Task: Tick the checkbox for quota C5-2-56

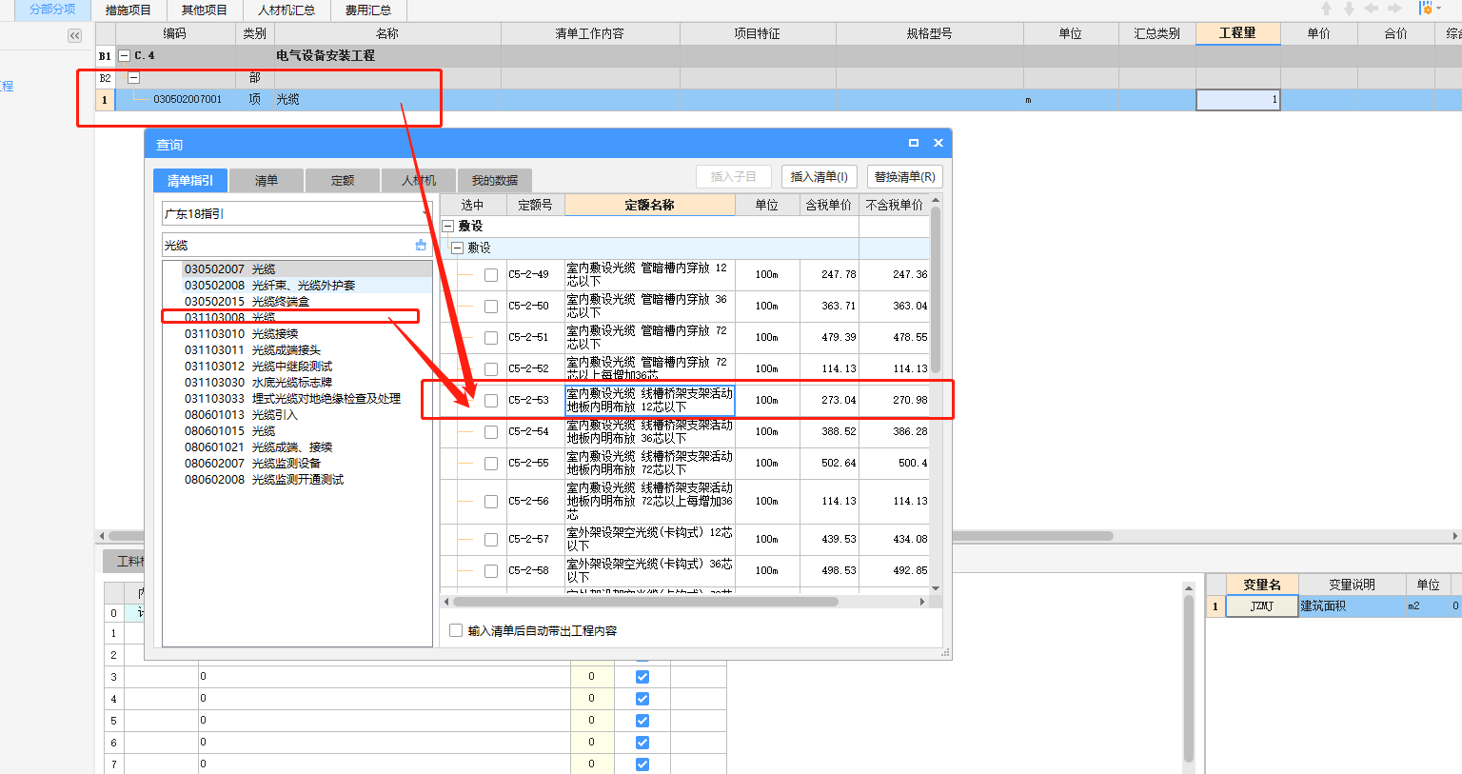Action: pos(491,502)
